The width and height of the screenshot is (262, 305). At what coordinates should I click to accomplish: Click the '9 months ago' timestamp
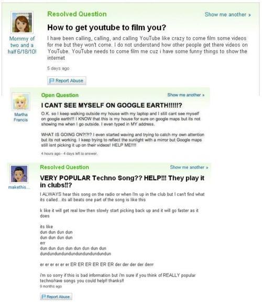point(51,286)
